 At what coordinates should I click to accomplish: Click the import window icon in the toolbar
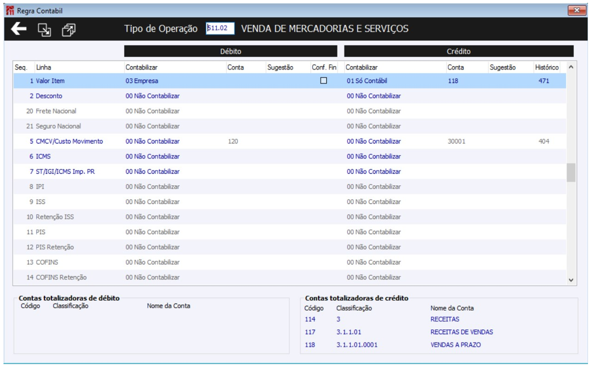[x=45, y=30]
